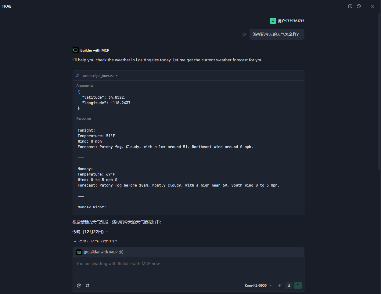Click the sparkle optimize-prompt icon
Screen dimensions: 381x294
[x=279, y=285]
